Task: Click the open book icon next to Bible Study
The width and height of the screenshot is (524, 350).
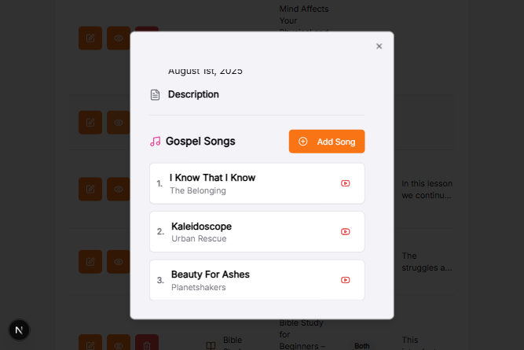Action: point(211,345)
